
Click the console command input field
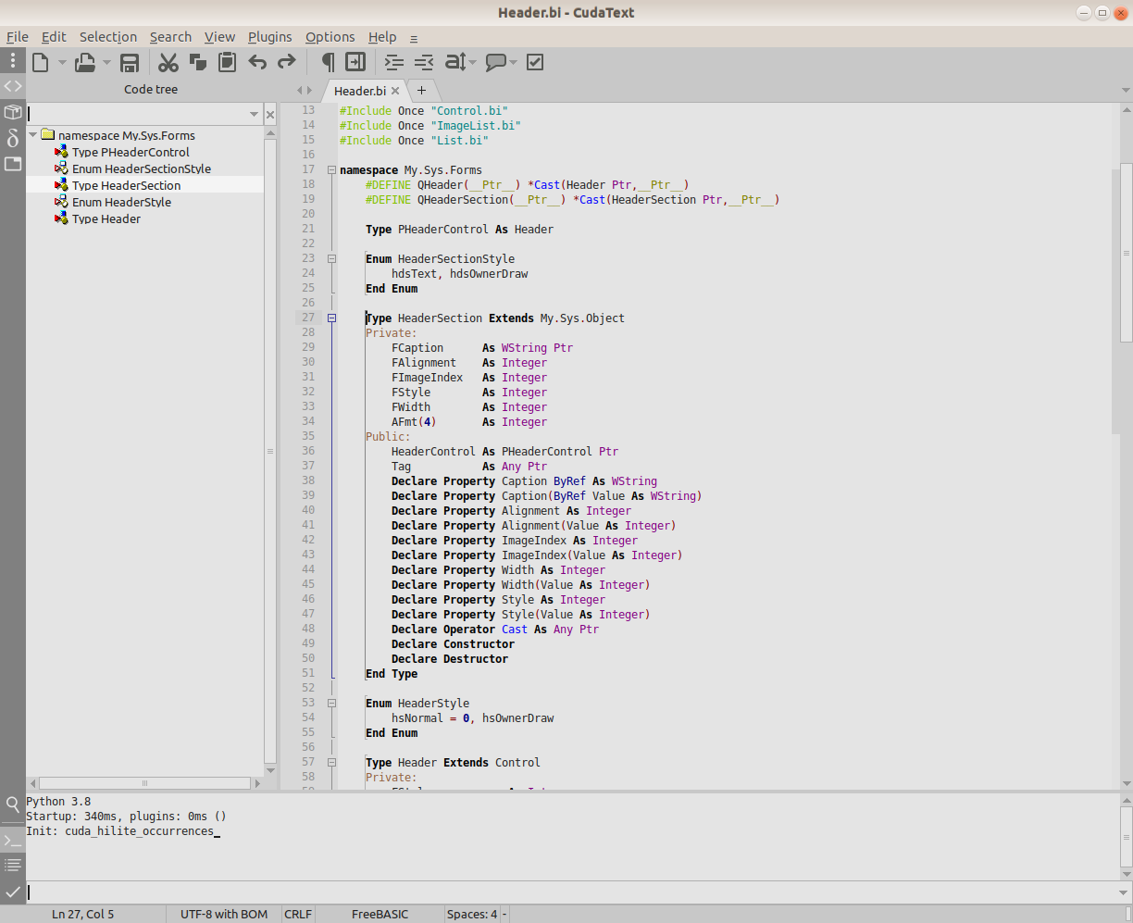[x=555, y=892]
